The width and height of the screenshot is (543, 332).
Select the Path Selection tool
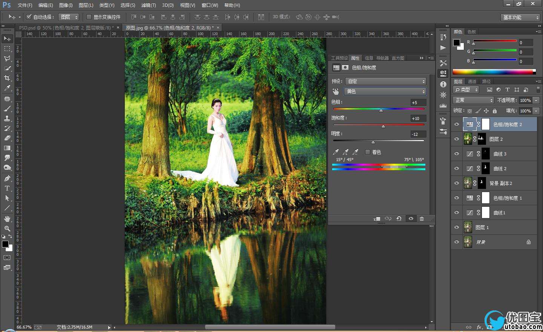coord(7,198)
